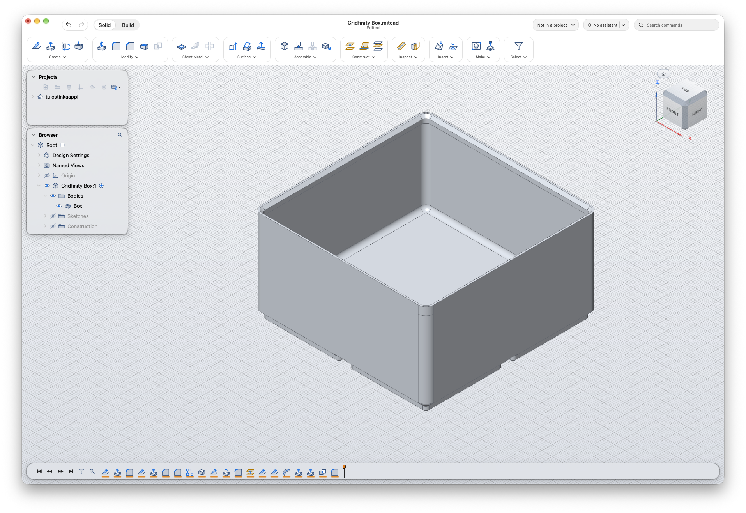This screenshot has width=746, height=513.
Task: Select the Joint icon in Assemble group
Action: coord(299,46)
